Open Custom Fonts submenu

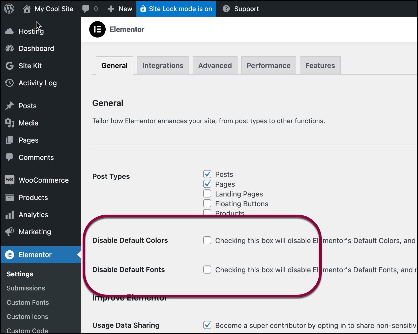(x=28, y=303)
